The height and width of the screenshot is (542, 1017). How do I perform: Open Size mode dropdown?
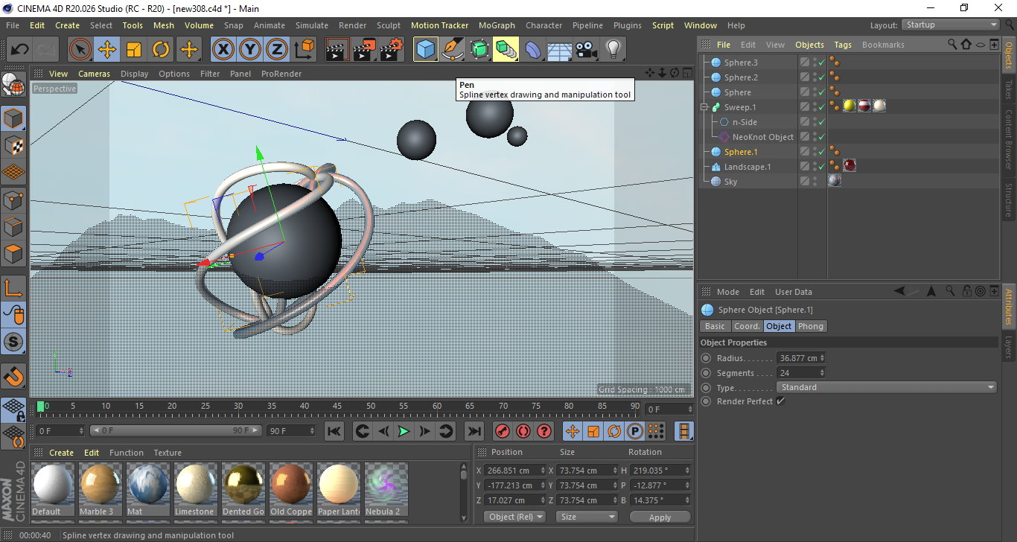[587, 517]
